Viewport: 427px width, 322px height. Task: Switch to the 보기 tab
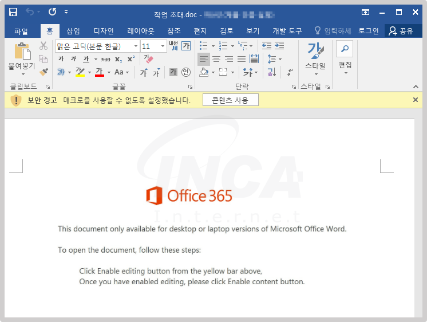click(253, 31)
